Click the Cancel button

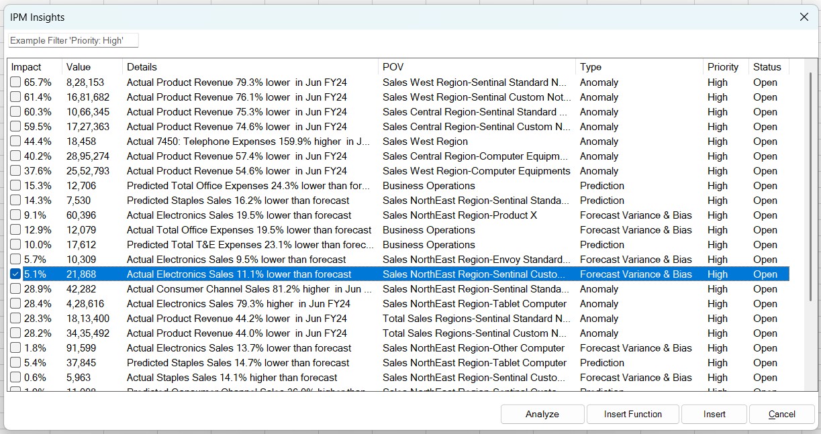pyautogui.click(x=781, y=414)
